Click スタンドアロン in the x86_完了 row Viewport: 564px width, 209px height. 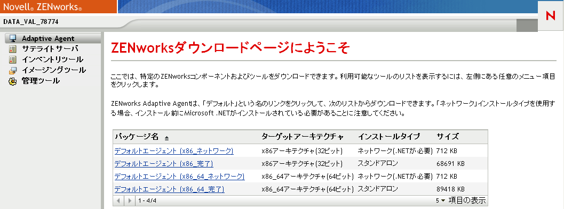[x=378, y=163]
